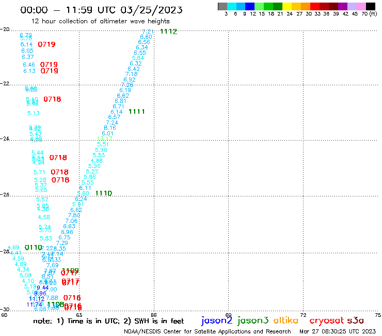Click the wave height value '4.88'

(x=97, y=161)
